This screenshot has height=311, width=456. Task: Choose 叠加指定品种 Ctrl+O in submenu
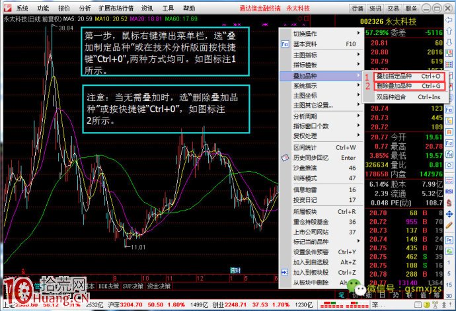pos(408,76)
